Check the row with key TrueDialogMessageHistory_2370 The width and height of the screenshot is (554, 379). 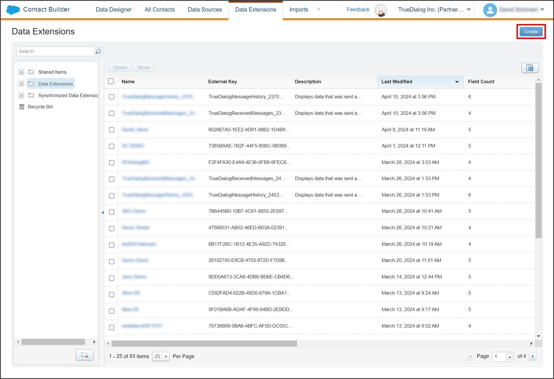tap(111, 97)
